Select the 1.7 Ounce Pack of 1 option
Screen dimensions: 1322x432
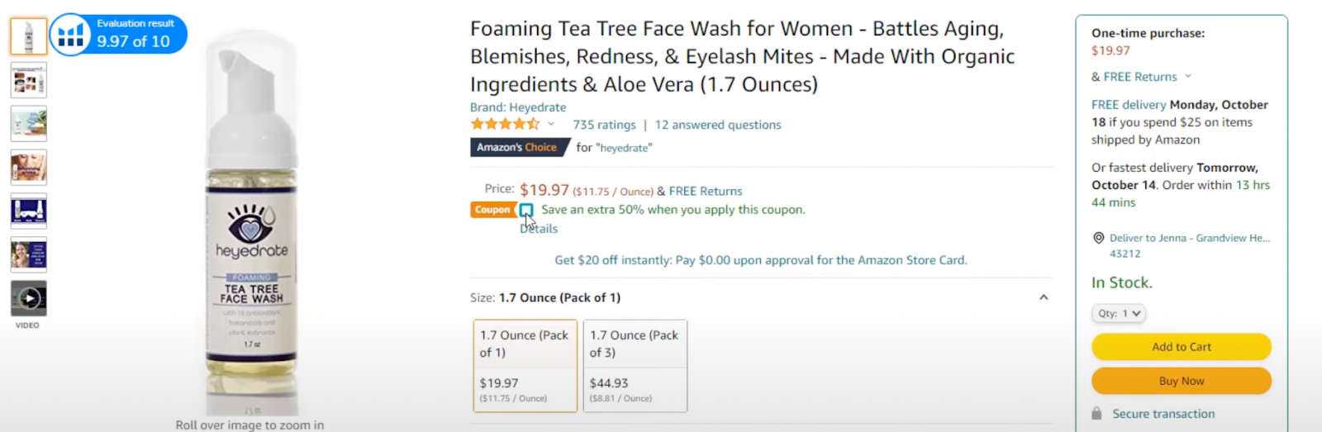pyautogui.click(x=525, y=365)
